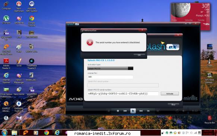Open the we8 desktop icon

pos(19,34)
